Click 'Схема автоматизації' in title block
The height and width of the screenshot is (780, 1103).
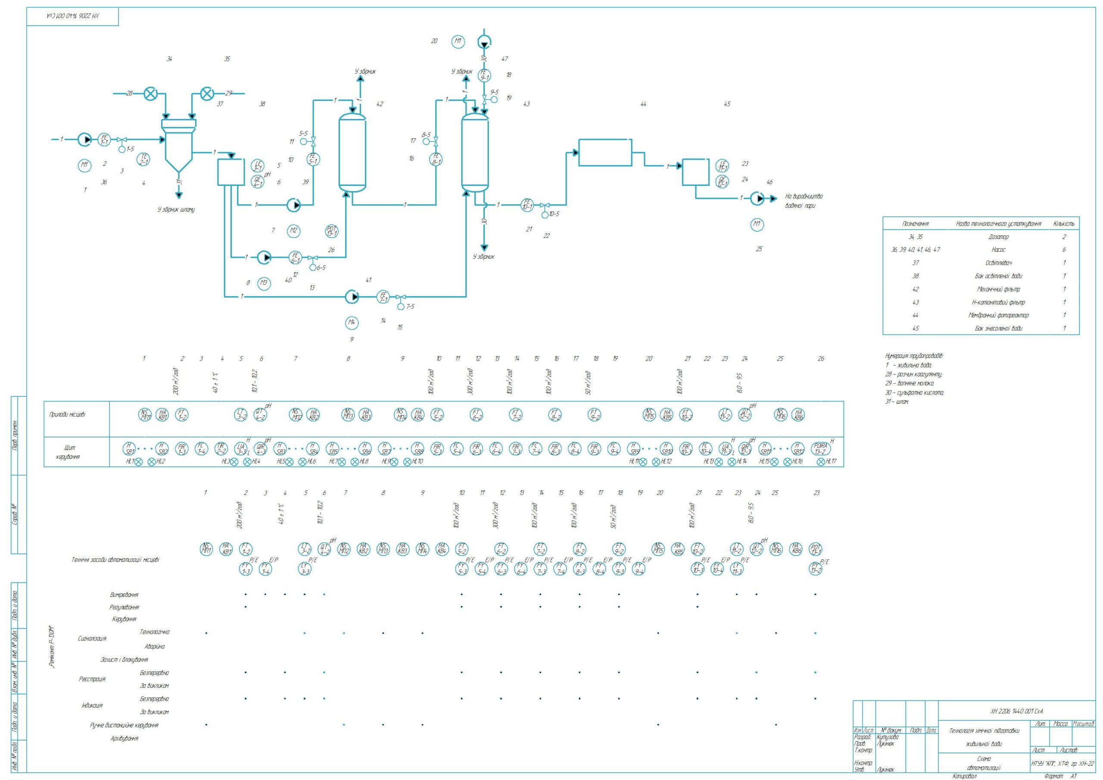point(984,764)
